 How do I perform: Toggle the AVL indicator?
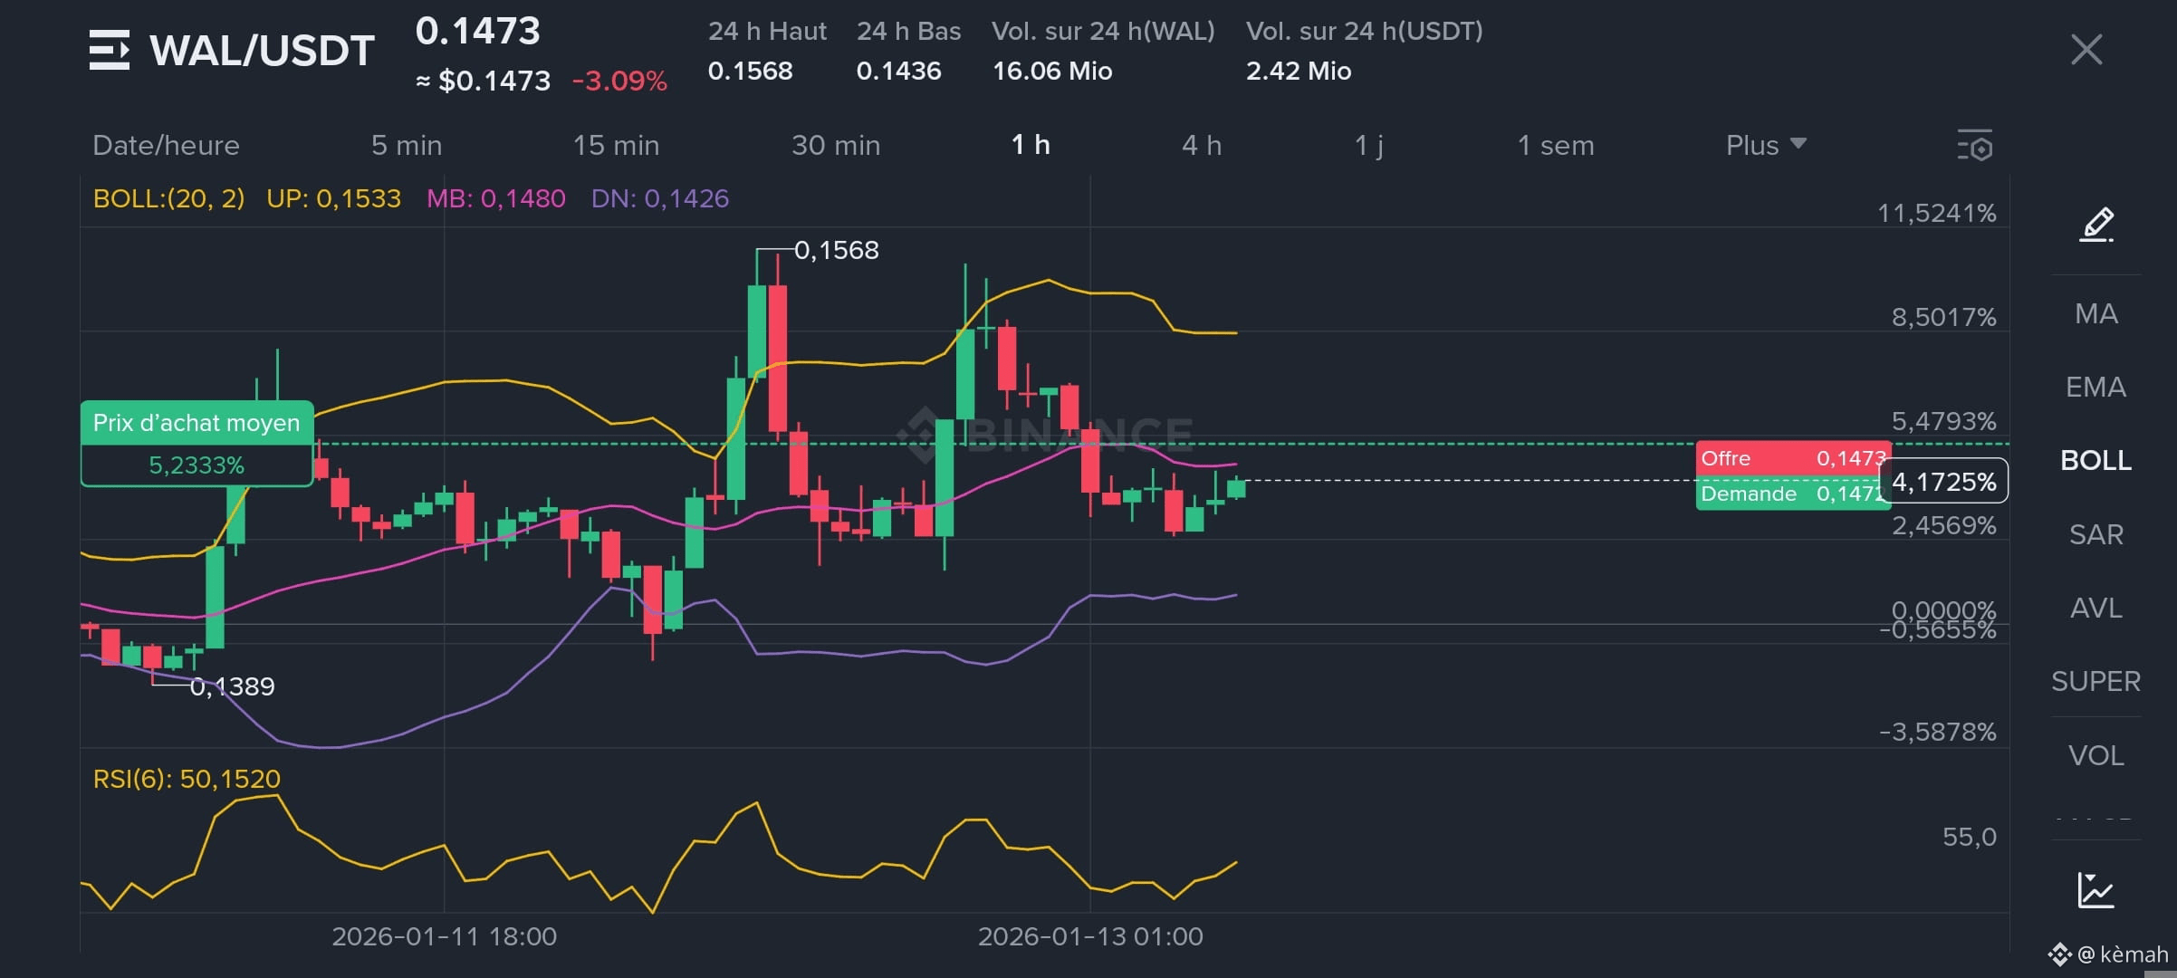click(x=2096, y=608)
